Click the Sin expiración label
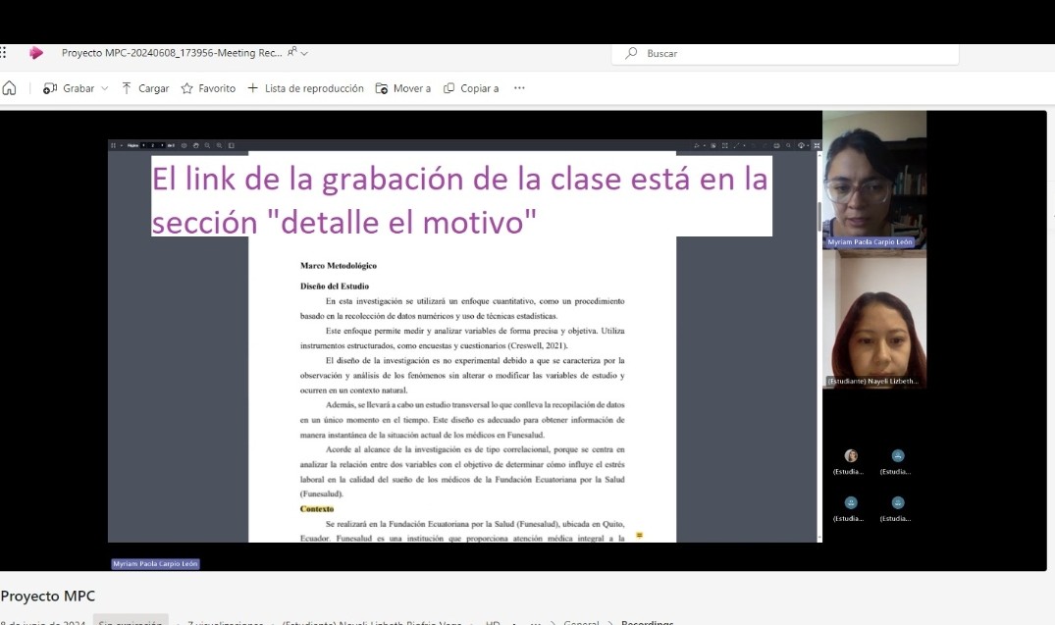The width and height of the screenshot is (1055, 625). coord(131,622)
